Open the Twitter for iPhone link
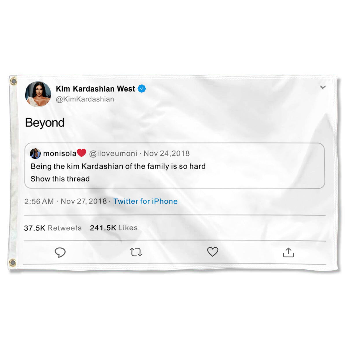The width and height of the screenshot is (347, 347). 145,201
